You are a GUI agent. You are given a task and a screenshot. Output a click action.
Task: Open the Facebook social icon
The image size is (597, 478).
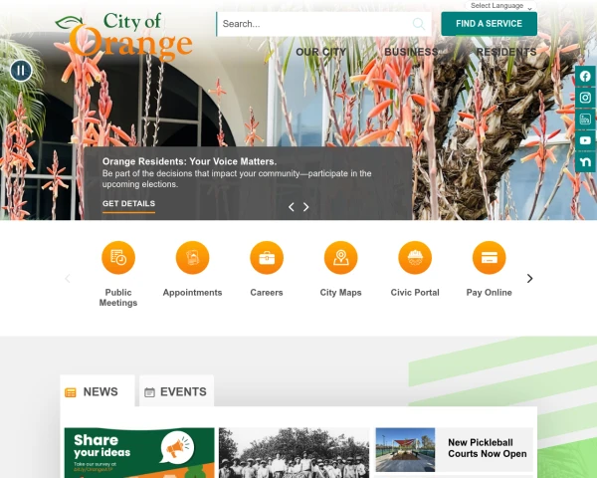click(585, 77)
